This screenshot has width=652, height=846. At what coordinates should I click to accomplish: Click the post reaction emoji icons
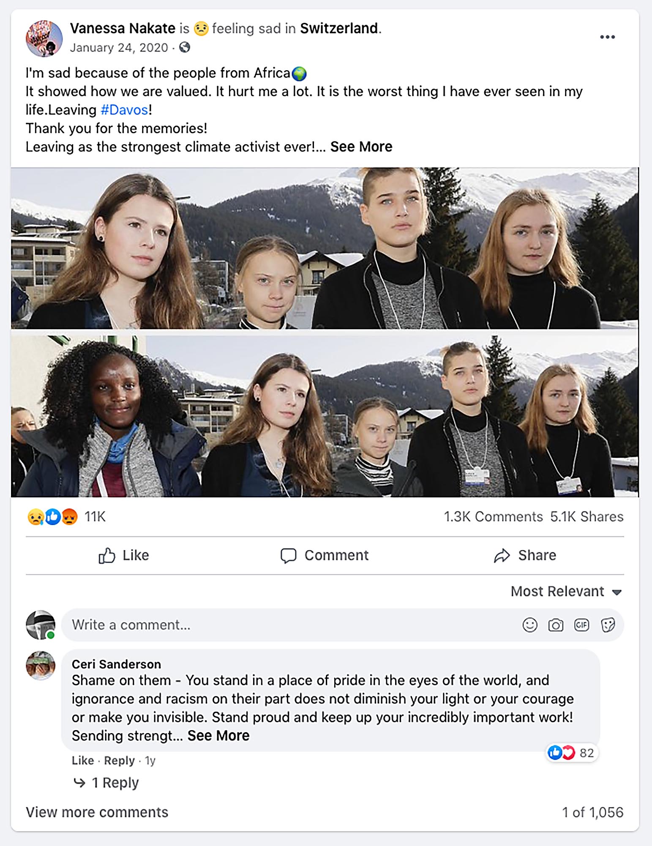(x=52, y=516)
